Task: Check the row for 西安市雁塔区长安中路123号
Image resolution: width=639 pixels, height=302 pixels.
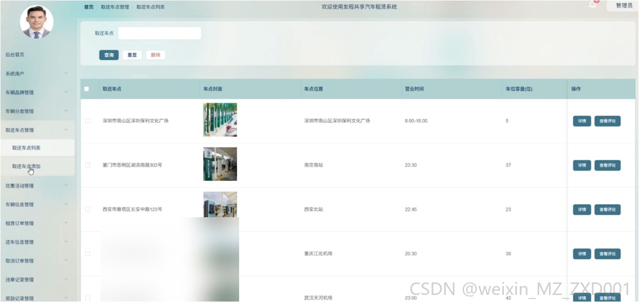Action: tap(87, 209)
